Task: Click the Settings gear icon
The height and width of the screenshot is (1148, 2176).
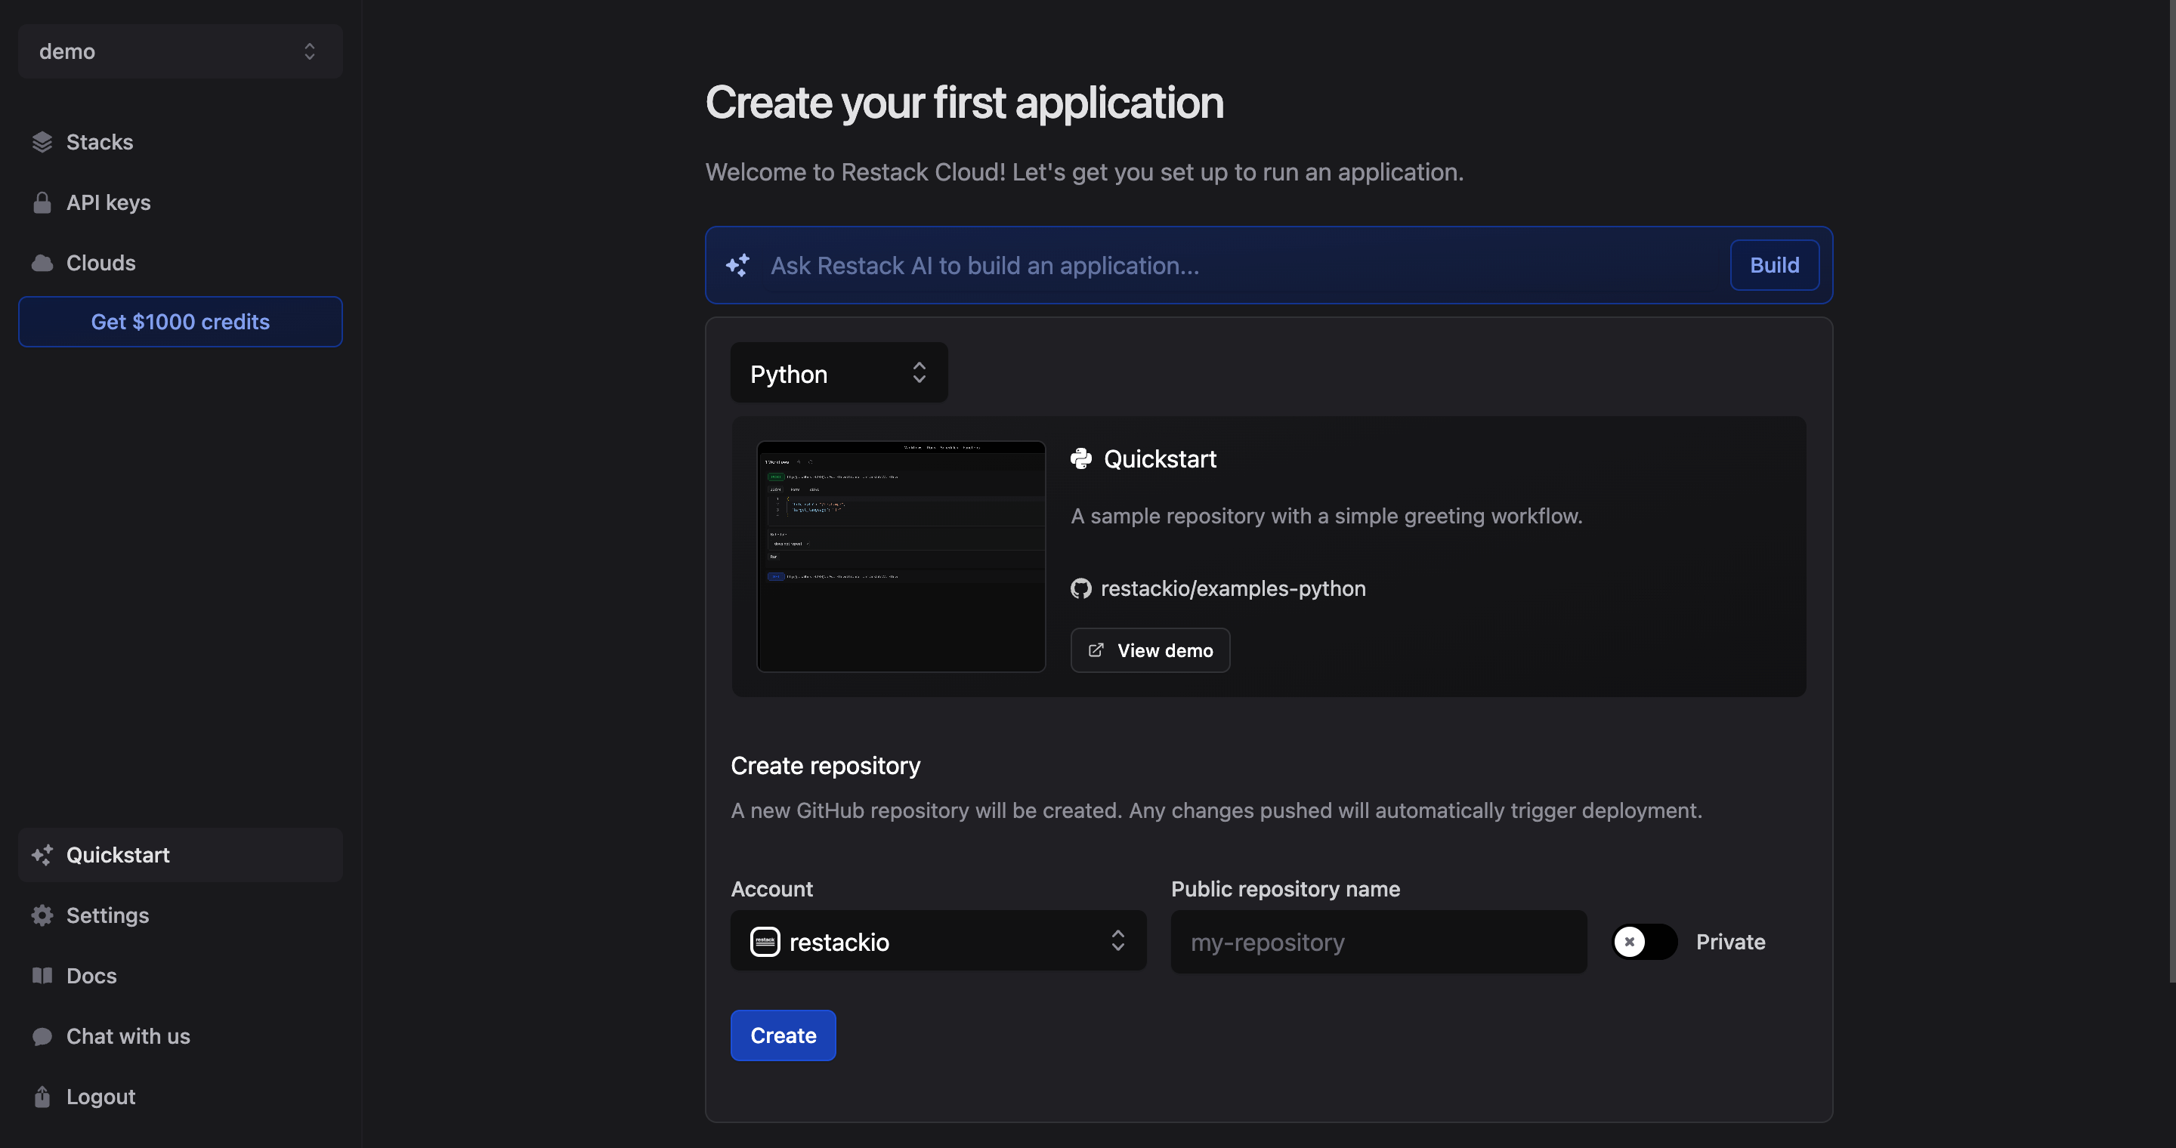Action: click(42, 915)
